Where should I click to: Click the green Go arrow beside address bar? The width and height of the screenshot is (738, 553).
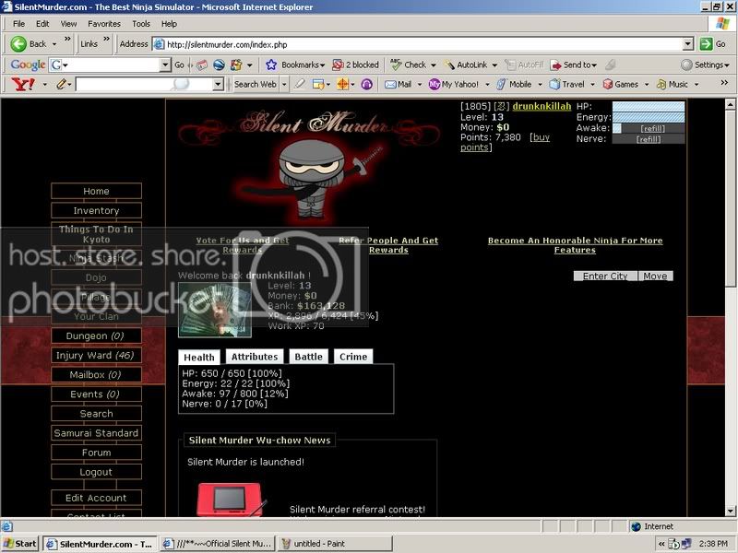tap(706, 43)
